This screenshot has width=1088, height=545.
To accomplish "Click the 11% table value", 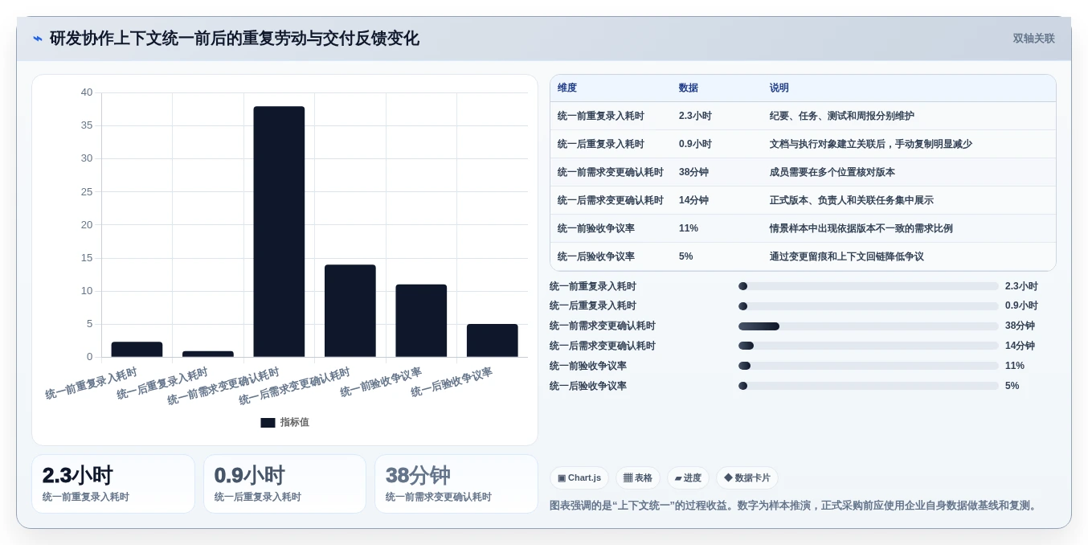I will 689,229.
